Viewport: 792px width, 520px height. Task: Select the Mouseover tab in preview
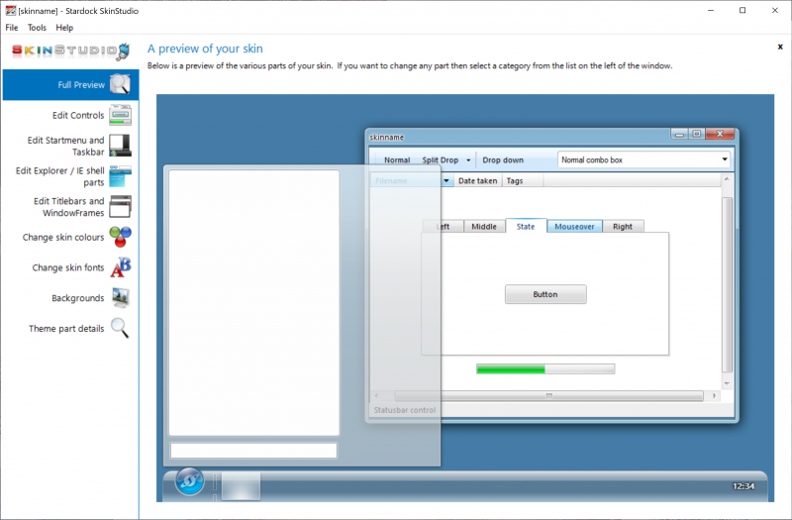coord(574,227)
